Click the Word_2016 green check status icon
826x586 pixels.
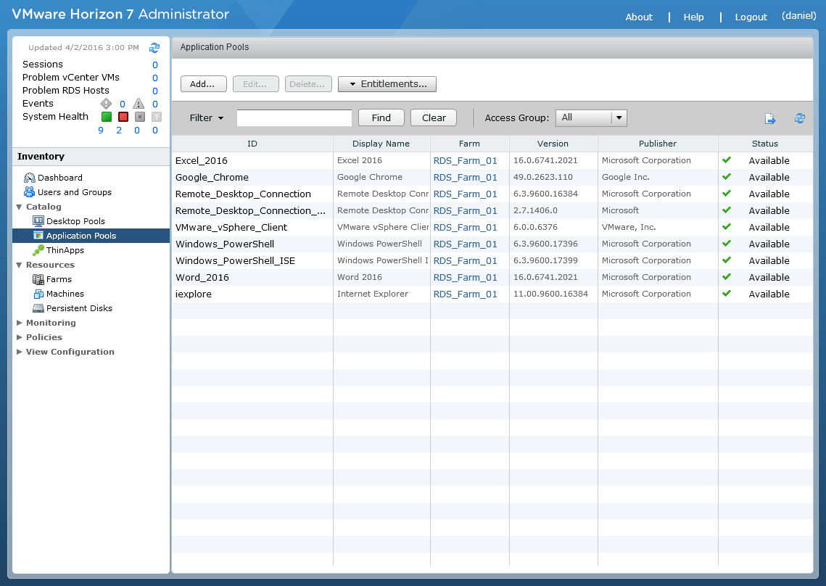coord(727,277)
